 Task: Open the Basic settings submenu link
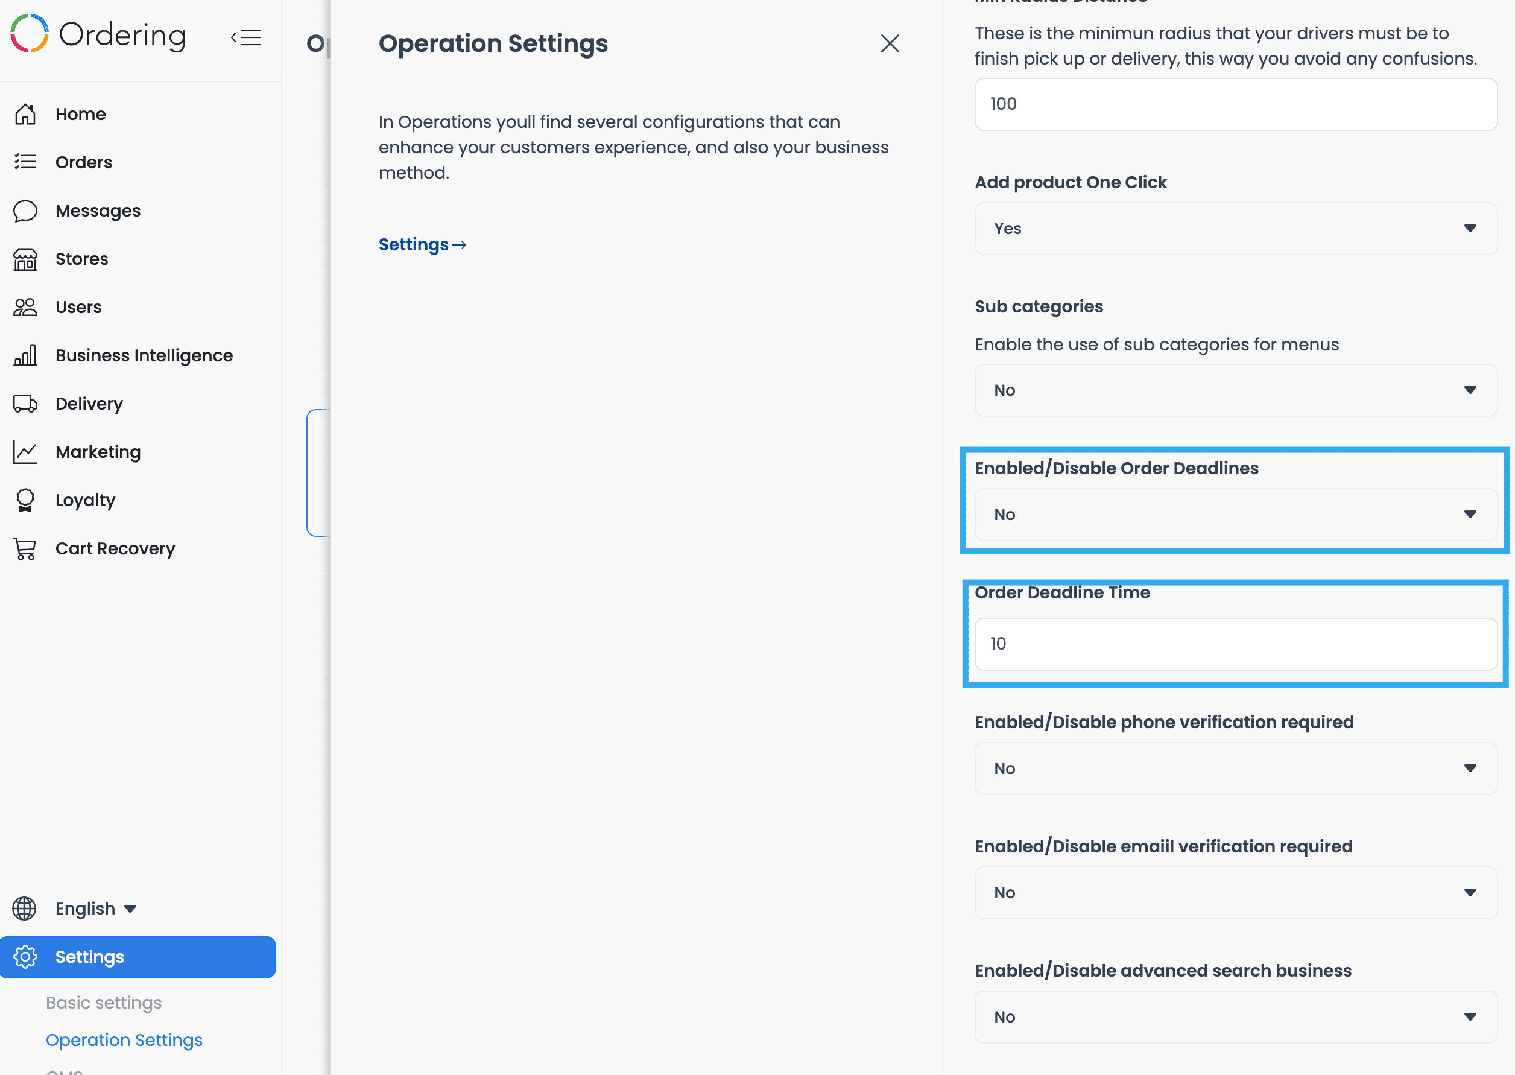click(104, 1003)
